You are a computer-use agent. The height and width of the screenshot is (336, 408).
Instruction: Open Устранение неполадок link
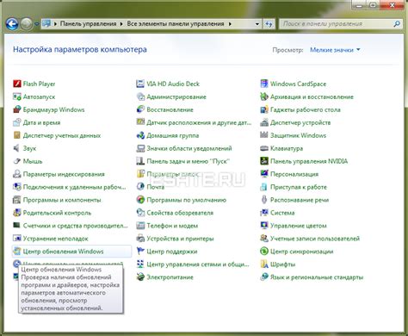pos(55,239)
